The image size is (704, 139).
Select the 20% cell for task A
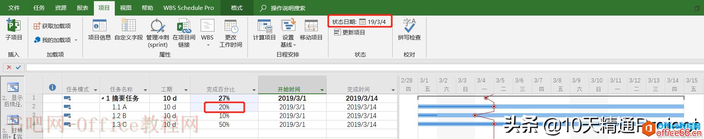click(x=224, y=107)
